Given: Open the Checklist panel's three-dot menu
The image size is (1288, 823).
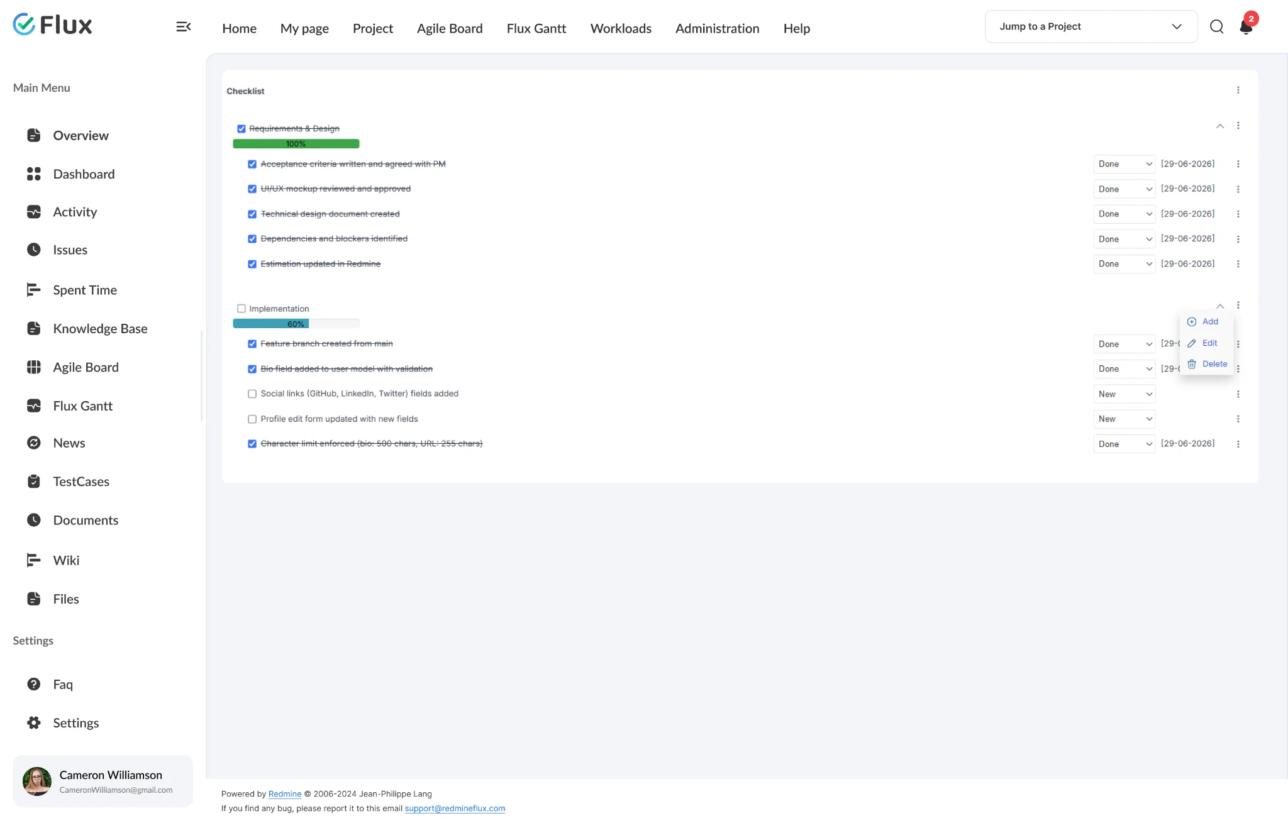Looking at the screenshot, I should coord(1238,90).
